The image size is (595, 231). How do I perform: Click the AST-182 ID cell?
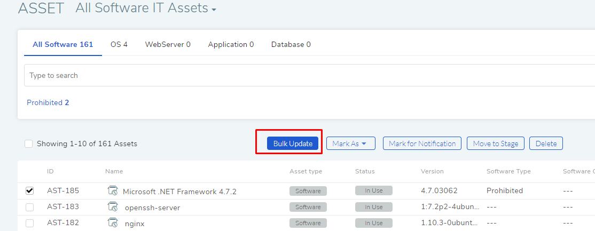(x=63, y=222)
